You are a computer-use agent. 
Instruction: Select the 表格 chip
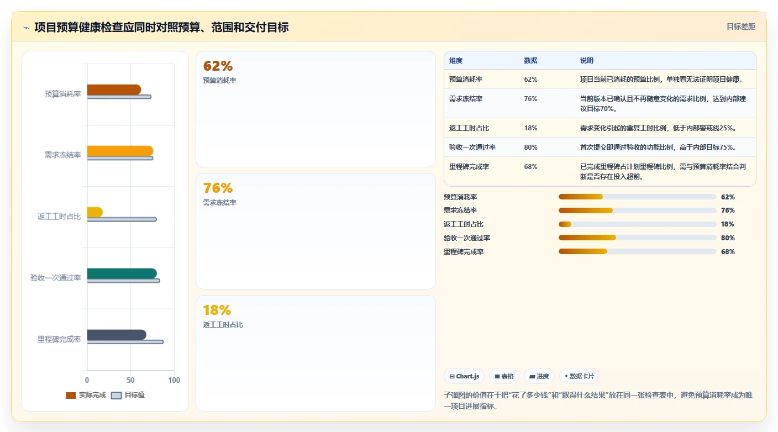point(504,376)
